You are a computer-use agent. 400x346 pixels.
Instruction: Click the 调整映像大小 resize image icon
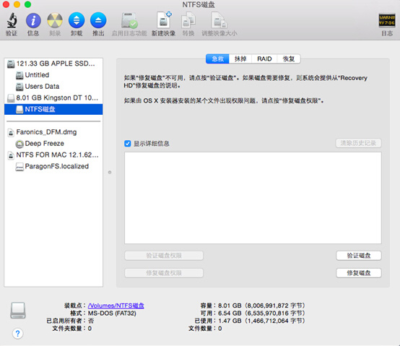(x=219, y=21)
